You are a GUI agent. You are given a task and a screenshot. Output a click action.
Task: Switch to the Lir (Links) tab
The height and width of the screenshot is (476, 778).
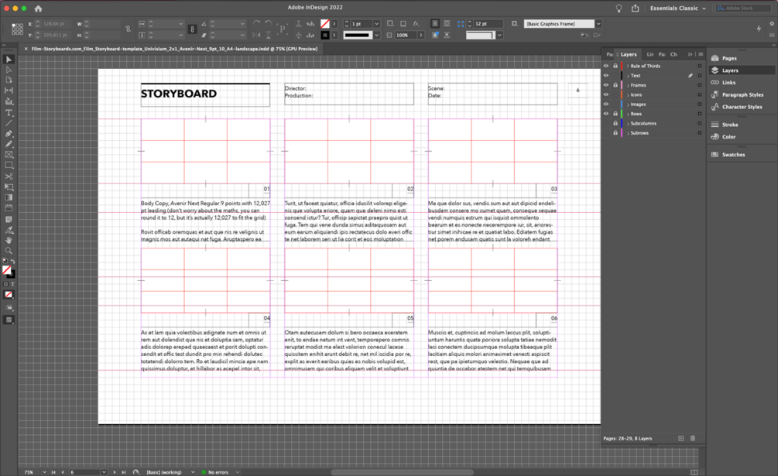tap(650, 54)
